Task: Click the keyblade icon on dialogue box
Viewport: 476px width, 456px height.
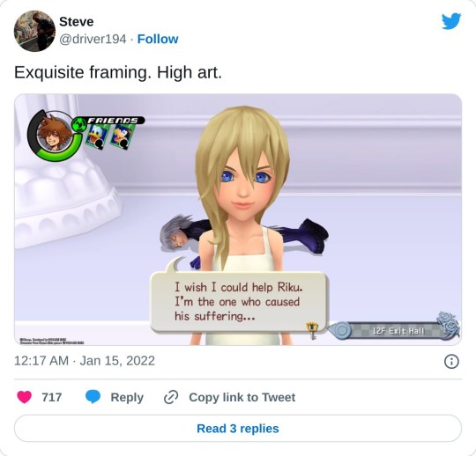Action: [312, 330]
